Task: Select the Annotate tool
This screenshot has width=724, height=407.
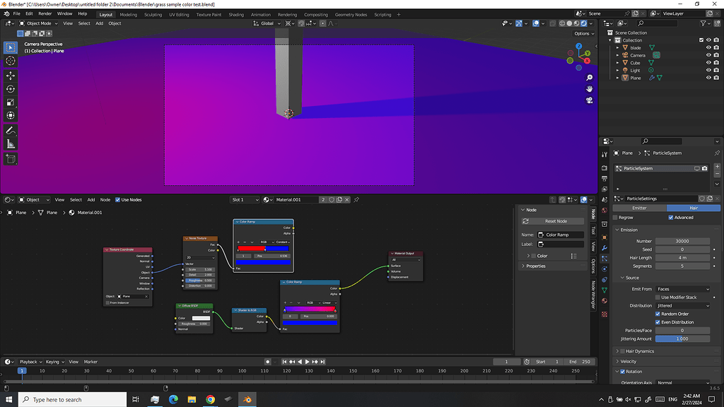Action: click(x=11, y=131)
